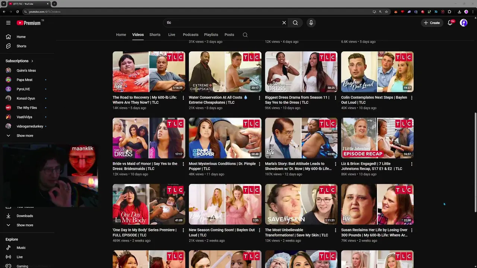The image size is (477, 268).
Task: Open videogamedunkey subscription
Action: (x=30, y=126)
